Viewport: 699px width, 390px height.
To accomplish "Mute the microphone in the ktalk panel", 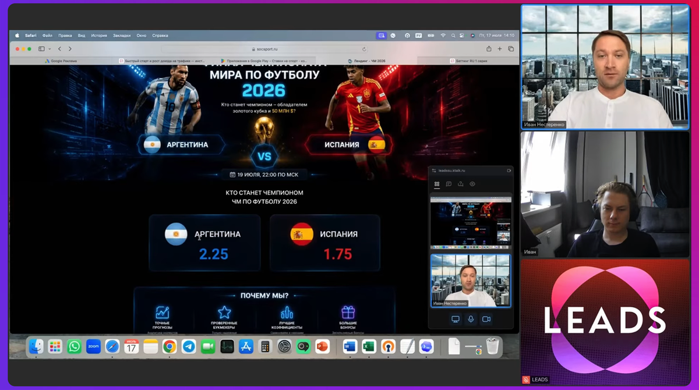I will point(471,319).
